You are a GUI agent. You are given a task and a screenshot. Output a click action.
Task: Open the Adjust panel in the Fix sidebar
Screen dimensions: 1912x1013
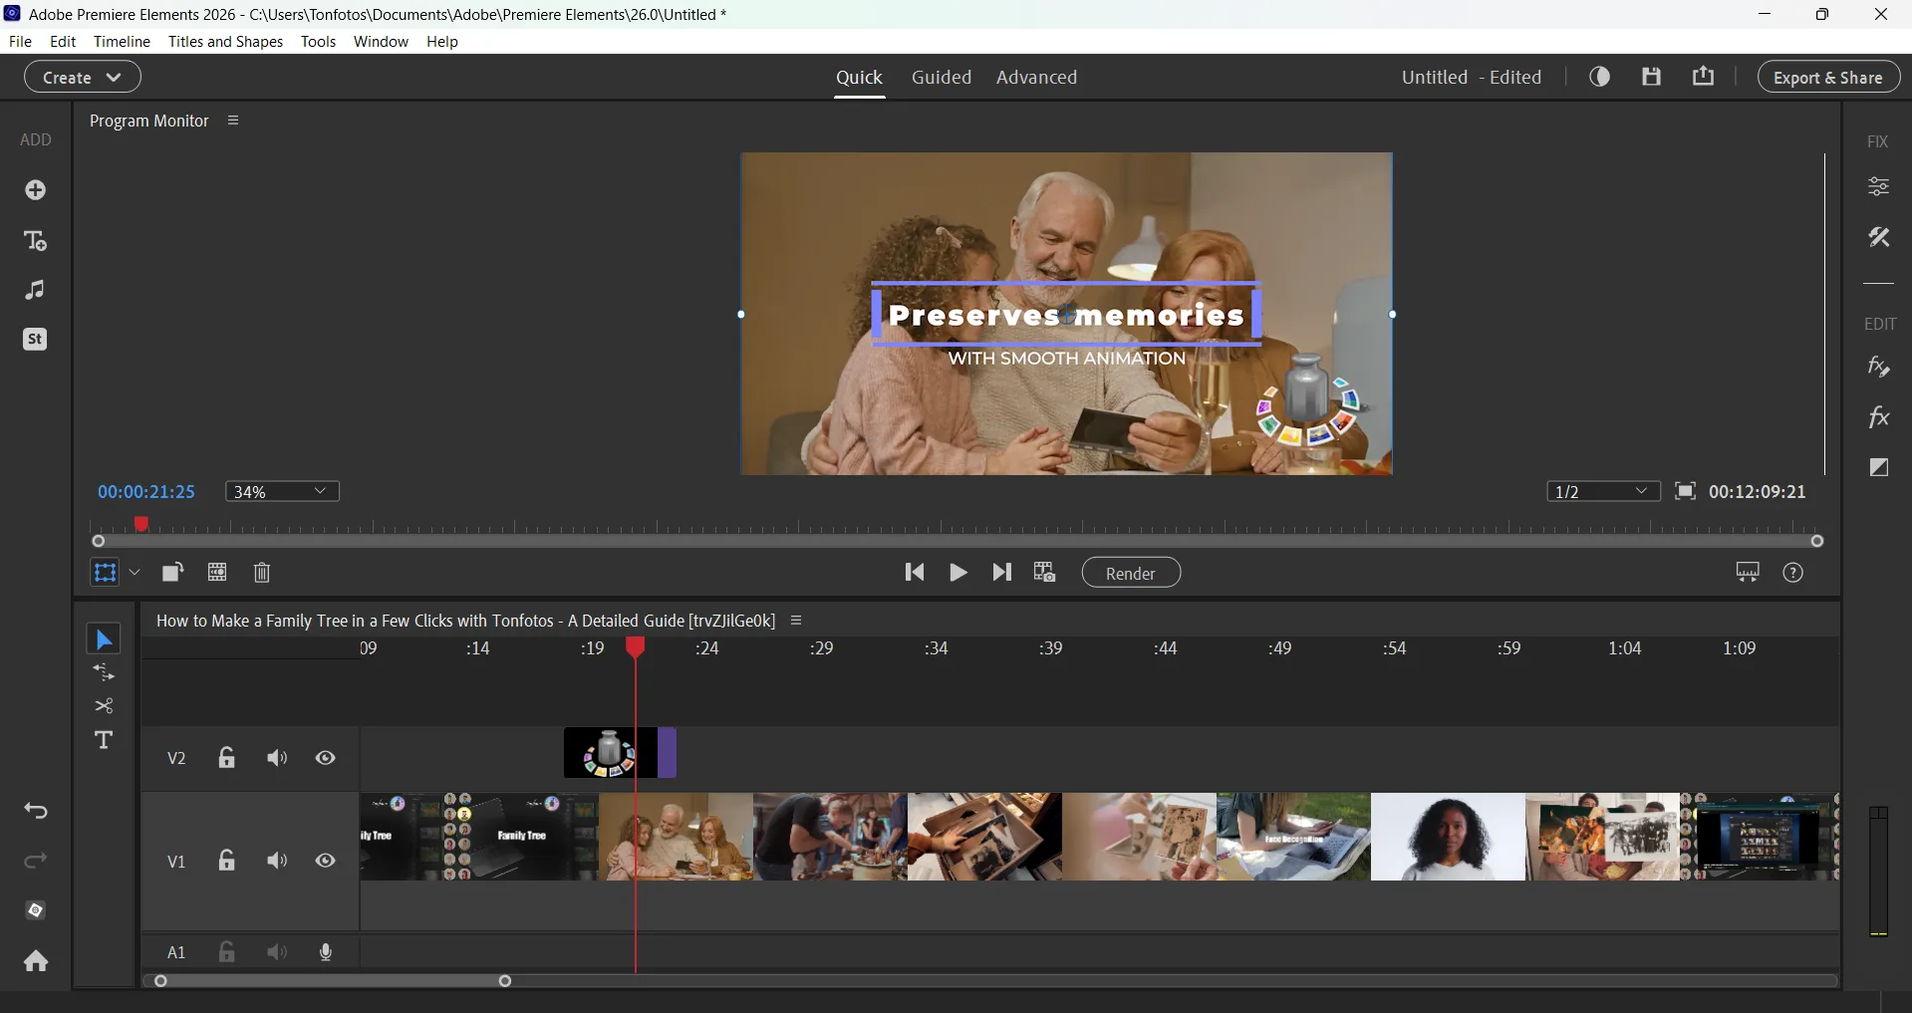coord(1879,186)
